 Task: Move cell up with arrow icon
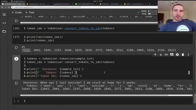pyautogui.click(x=155, y=55)
